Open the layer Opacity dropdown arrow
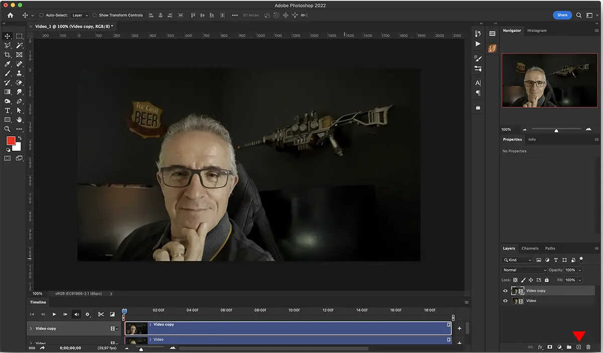The image size is (603, 353). point(580,270)
